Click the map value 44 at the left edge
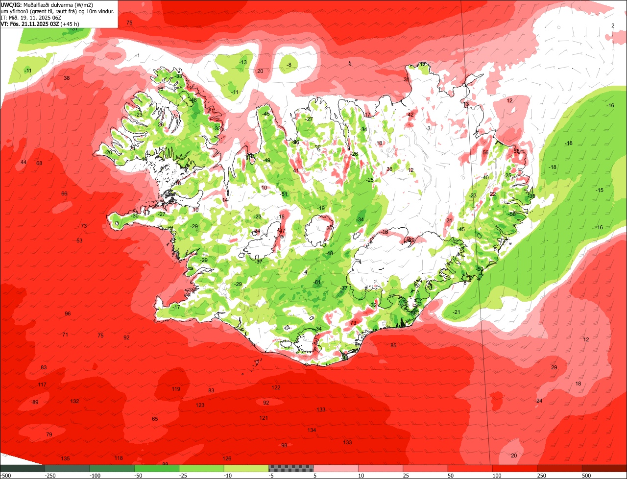The width and height of the screenshot is (627, 479). click(24, 162)
